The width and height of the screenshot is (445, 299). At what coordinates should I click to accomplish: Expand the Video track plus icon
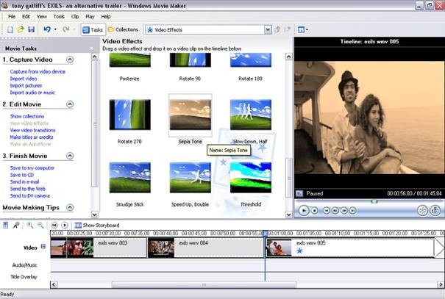43,246
